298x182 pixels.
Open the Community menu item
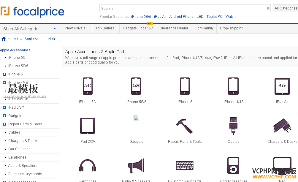click(204, 28)
